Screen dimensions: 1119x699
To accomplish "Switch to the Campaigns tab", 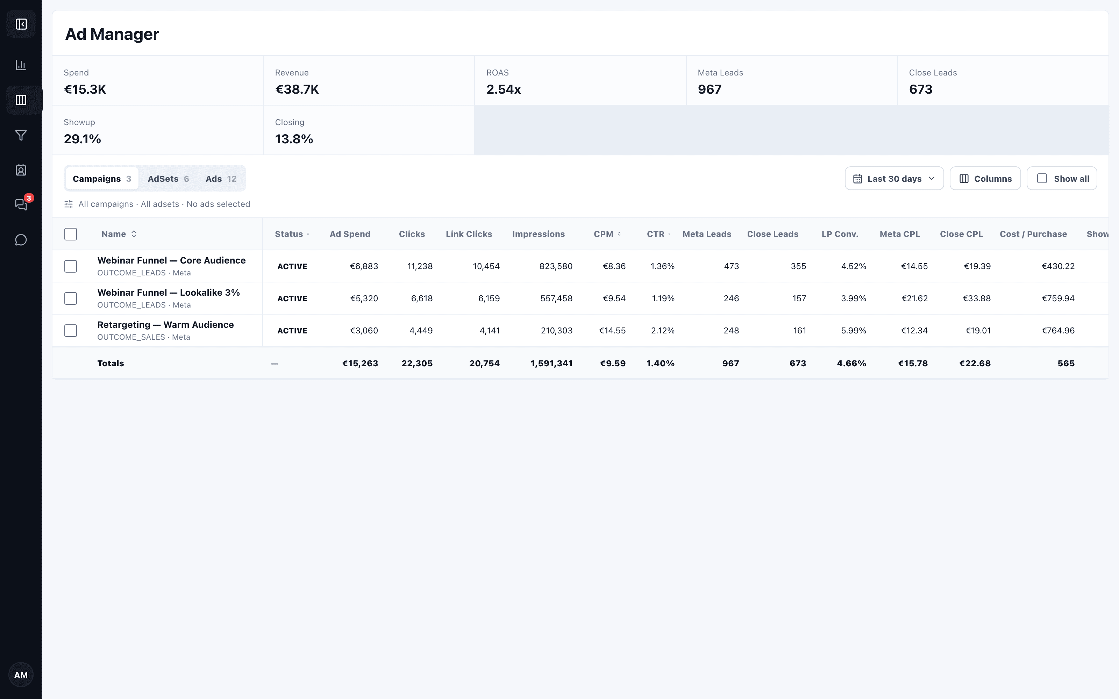I will (102, 179).
